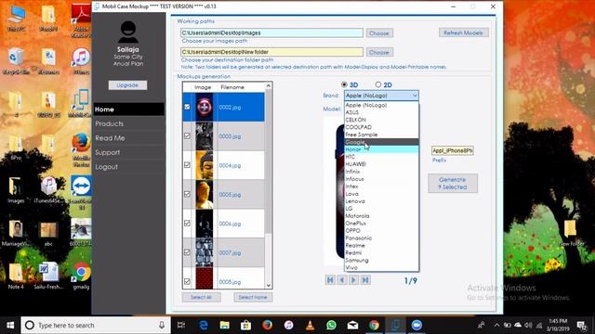Open the Products sidebar item
The width and height of the screenshot is (595, 334).
pos(129,123)
